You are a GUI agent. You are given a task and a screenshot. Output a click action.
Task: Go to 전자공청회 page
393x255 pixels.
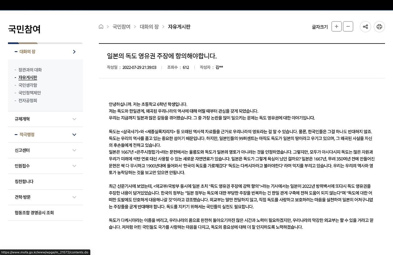pyautogui.click(x=28, y=101)
